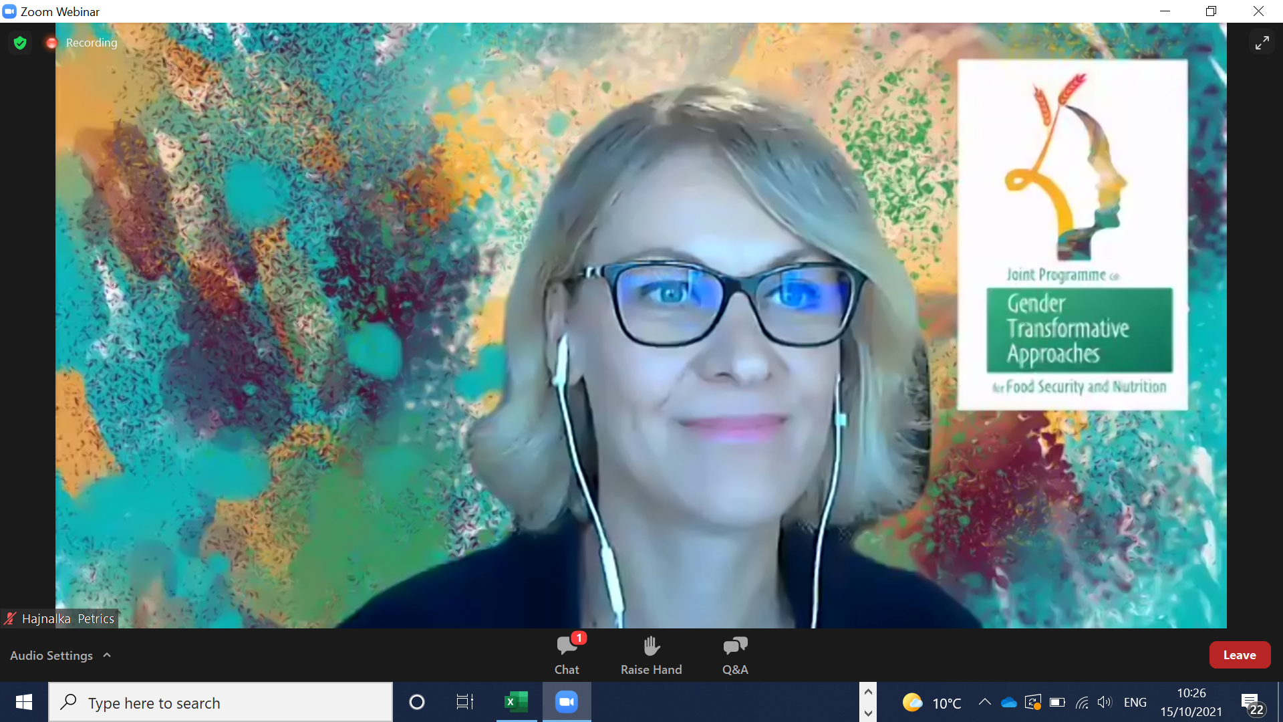Click the Leave button
Viewport: 1283px width, 722px height.
coord(1239,655)
